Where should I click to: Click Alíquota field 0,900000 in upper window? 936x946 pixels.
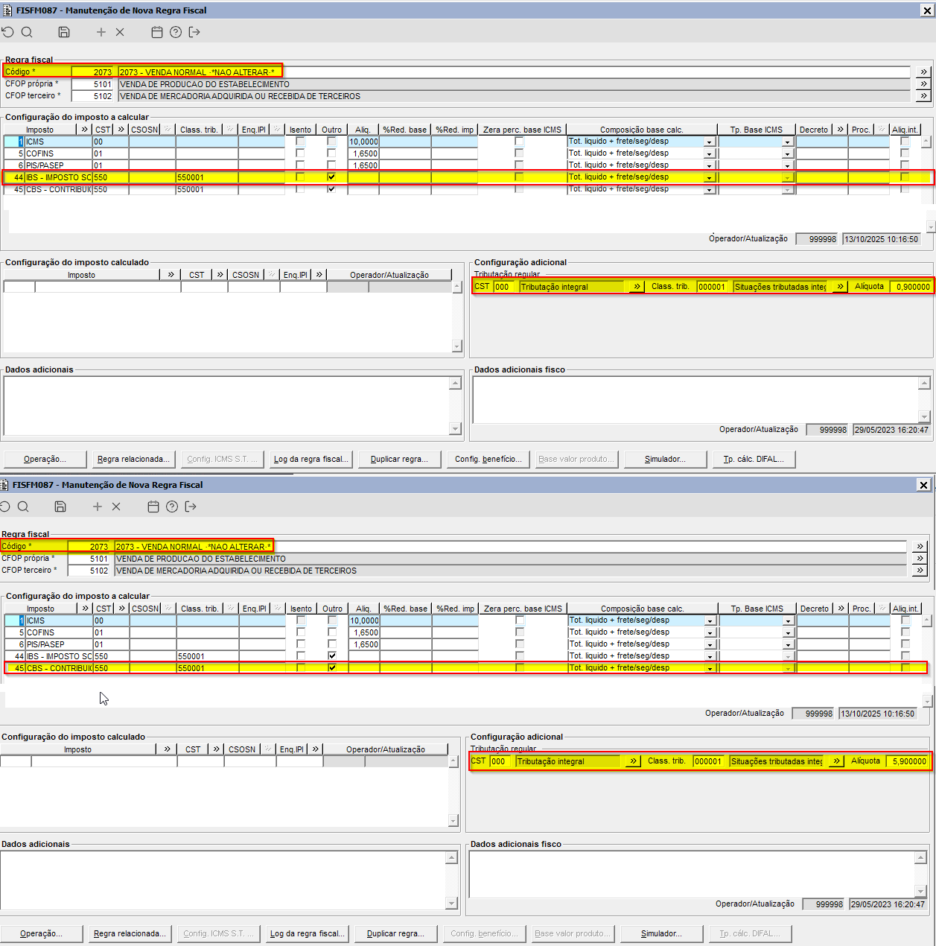pyautogui.click(x=911, y=287)
